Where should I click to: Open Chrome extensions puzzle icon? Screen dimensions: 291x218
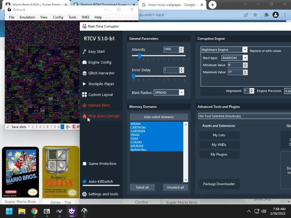pos(267,15)
